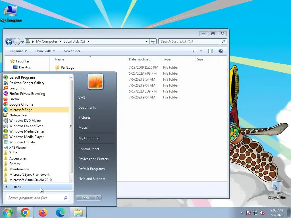Open XPS Viewer

[x=36, y=148]
